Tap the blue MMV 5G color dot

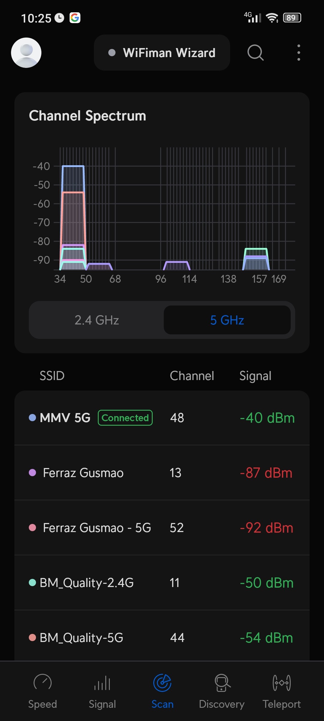coord(32,418)
